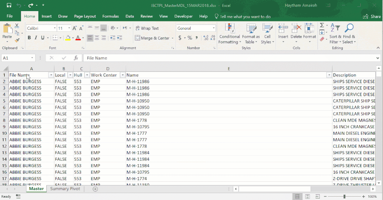The image size is (383, 200).
Task: Apply cell borders
Action: (x=55, y=38)
